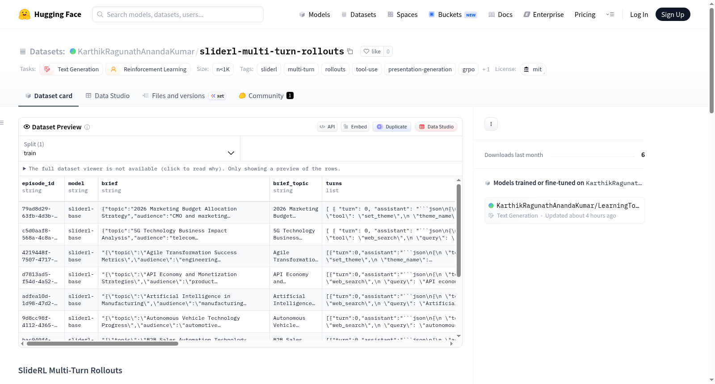Click the API Economy brief_topic cell
Image resolution: width=715 pixels, height=384 pixels.
coord(296,278)
